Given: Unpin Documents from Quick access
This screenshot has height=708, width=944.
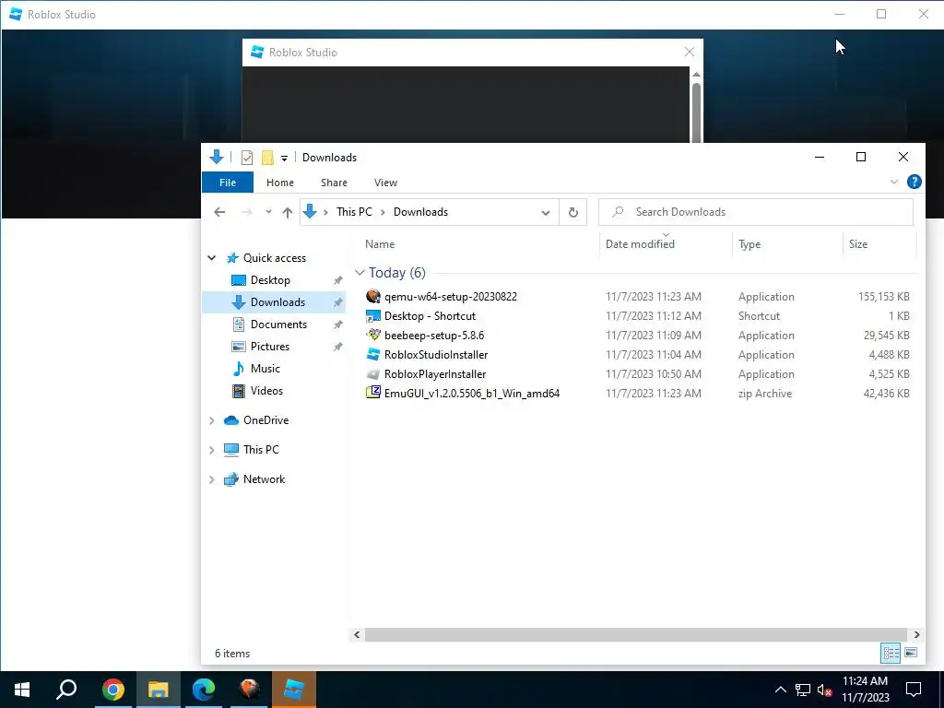Looking at the screenshot, I should [x=337, y=324].
